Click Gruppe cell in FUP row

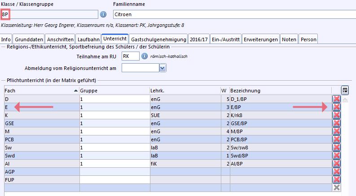point(114,180)
